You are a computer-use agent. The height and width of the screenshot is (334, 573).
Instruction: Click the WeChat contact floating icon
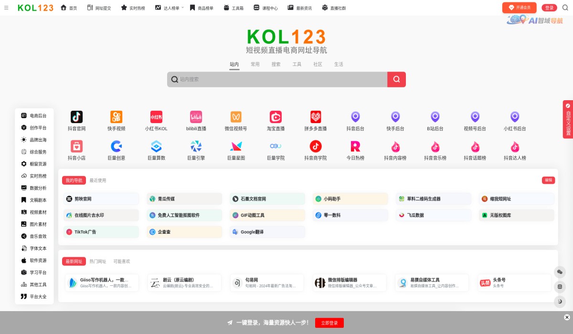point(560,271)
